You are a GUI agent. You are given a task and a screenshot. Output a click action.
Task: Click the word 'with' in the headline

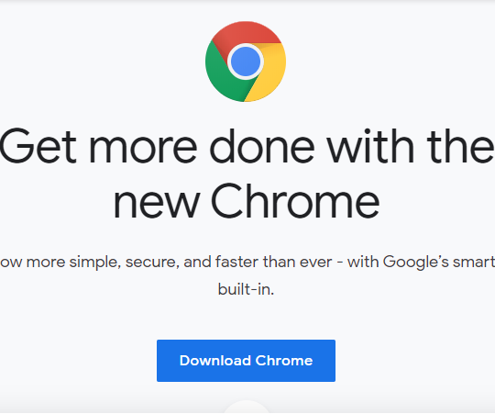(370, 146)
